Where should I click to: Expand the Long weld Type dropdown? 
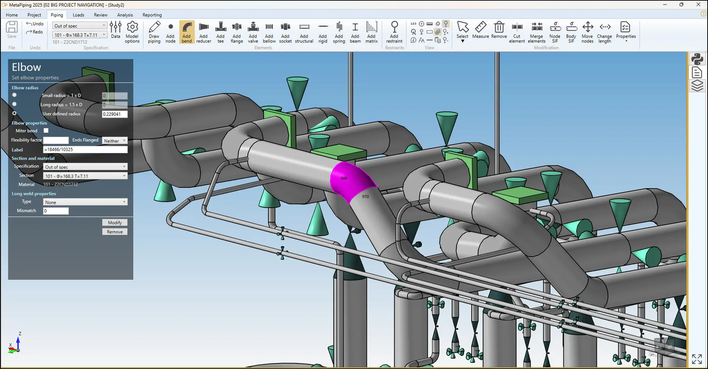point(85,202)
